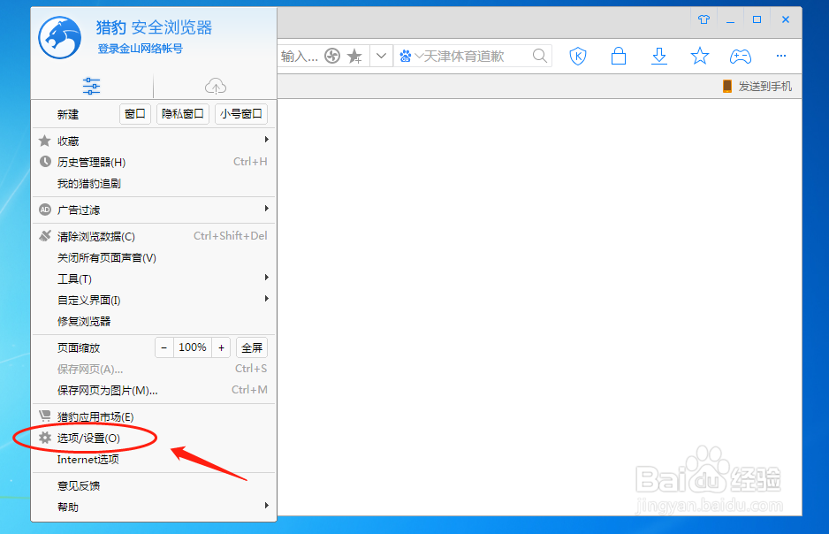Screen dimensions: 829x534
Task: Select 意见反馈 feedback entry
Action: click(154, 485)
